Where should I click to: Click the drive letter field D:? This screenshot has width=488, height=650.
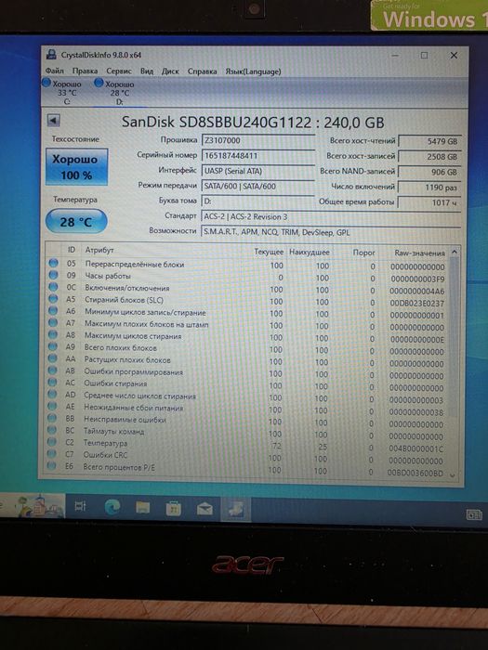click(257, 201)
